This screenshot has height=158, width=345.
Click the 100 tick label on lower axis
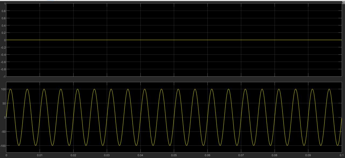tap(3, 89)
